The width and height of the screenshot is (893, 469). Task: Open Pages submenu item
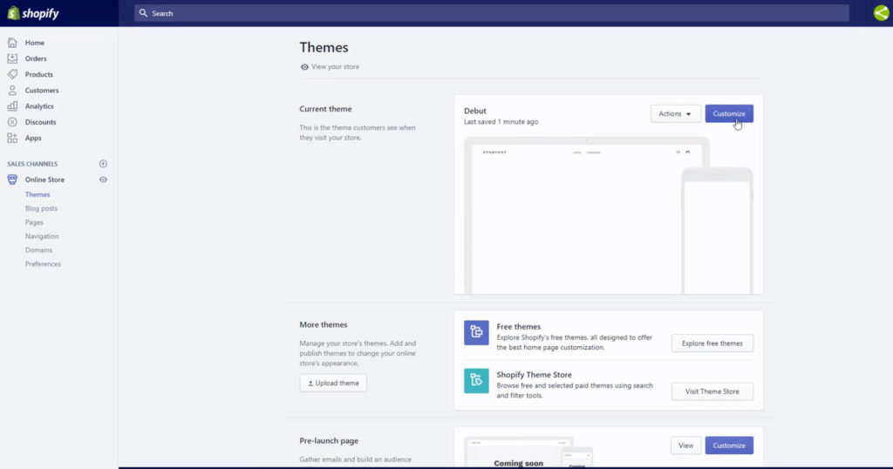pyautogui.click(x=34, y=222)
